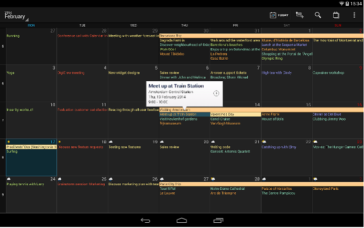Open 'Disneyland Paris' event
Screen dimensions: 364x228
[326, 189]
